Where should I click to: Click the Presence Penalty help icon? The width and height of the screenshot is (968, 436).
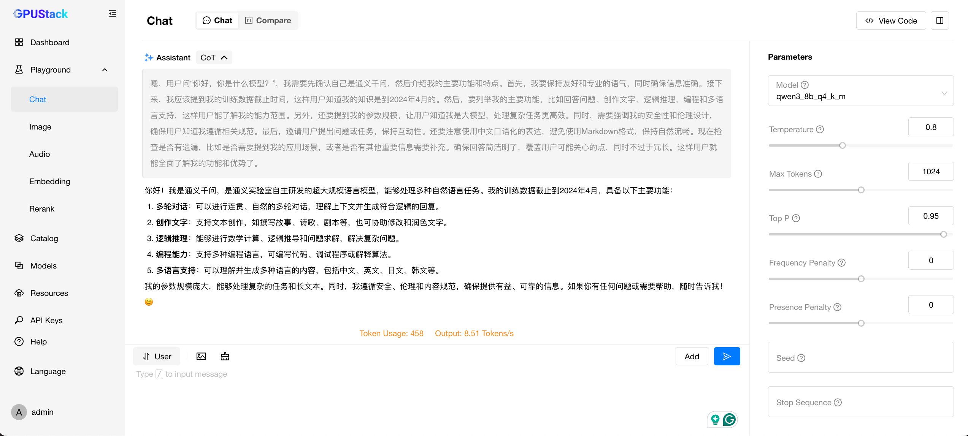pos(837,307)
